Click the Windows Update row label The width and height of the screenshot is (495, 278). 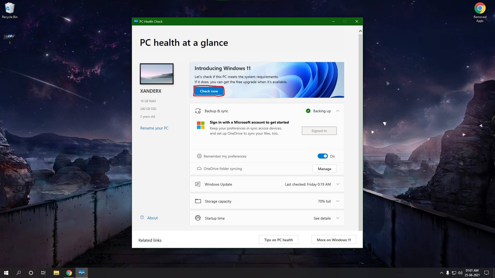coord(218,184)
